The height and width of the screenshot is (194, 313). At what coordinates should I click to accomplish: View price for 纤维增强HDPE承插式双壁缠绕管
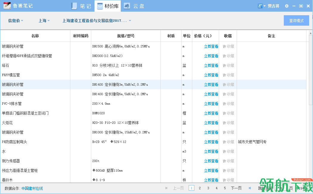pyautogui.click(x=211, y=56)
